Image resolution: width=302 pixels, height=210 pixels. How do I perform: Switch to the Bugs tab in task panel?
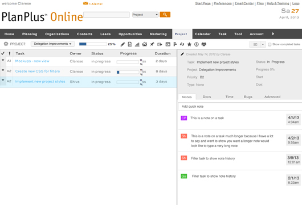248,97
